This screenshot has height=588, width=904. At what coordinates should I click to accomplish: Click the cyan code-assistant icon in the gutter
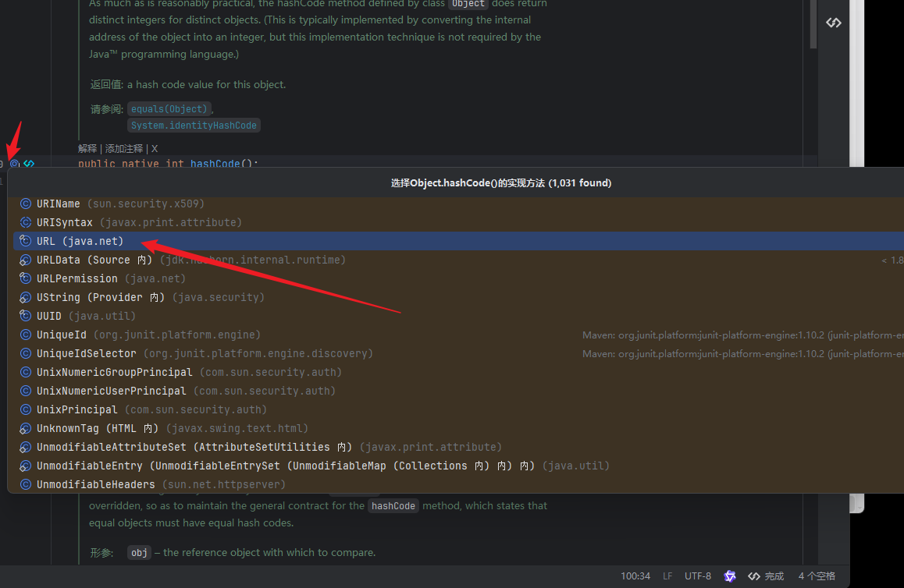tap(29, 164)
